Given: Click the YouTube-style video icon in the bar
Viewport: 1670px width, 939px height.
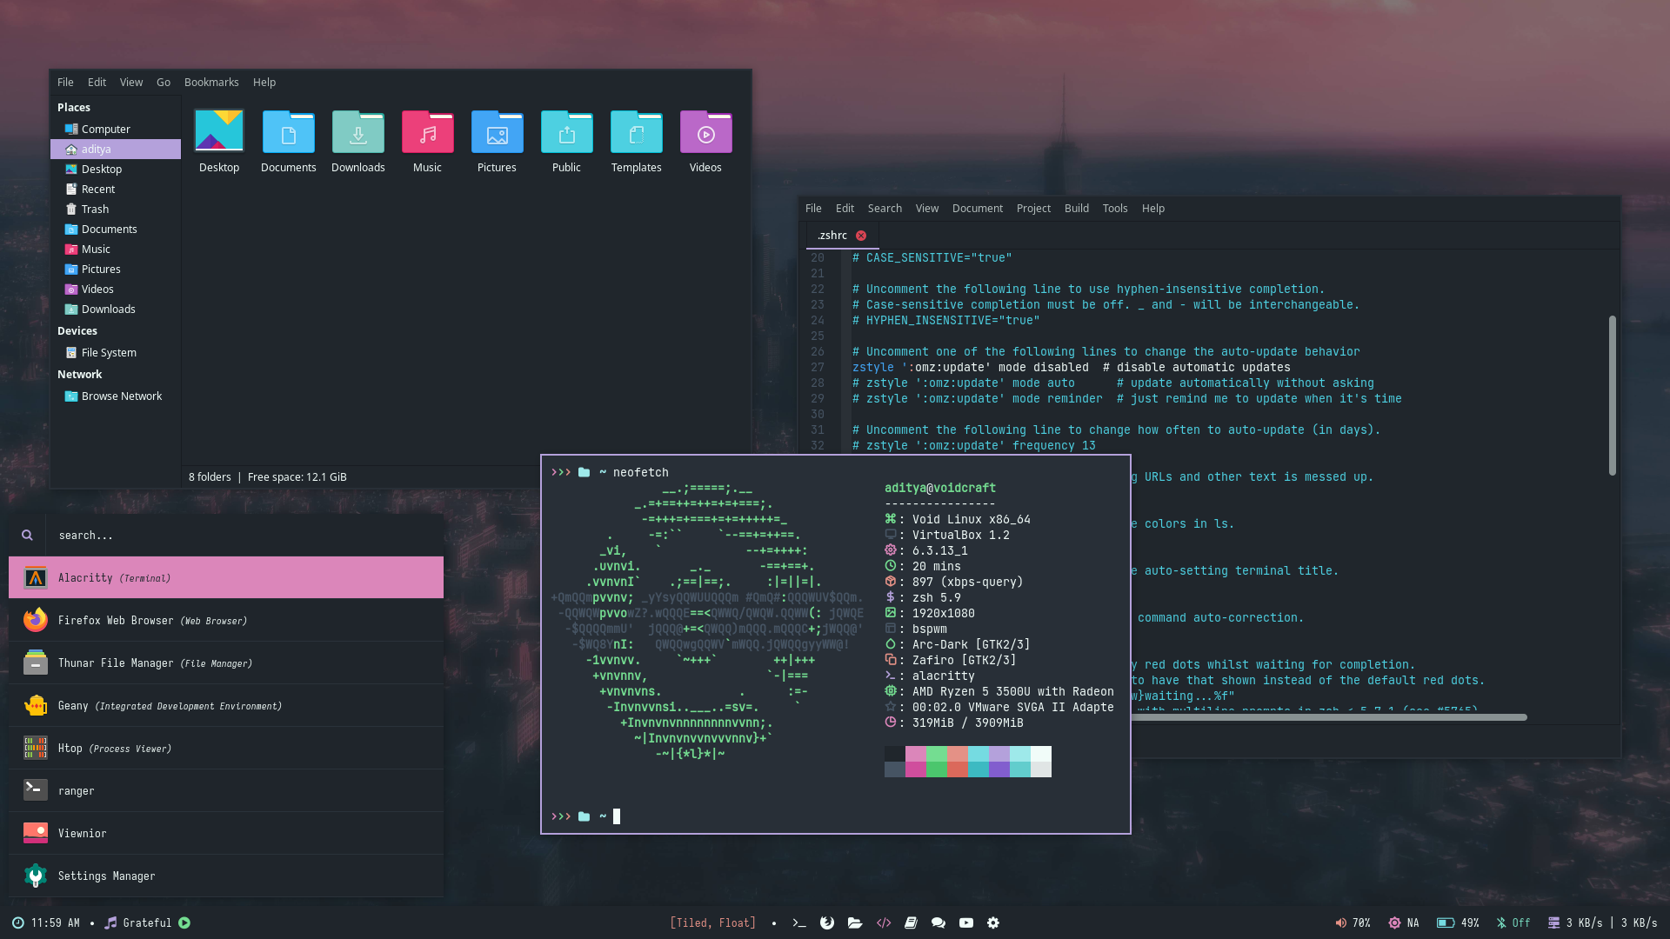Looking at the screenshot, I should click(x=966, y=922).
